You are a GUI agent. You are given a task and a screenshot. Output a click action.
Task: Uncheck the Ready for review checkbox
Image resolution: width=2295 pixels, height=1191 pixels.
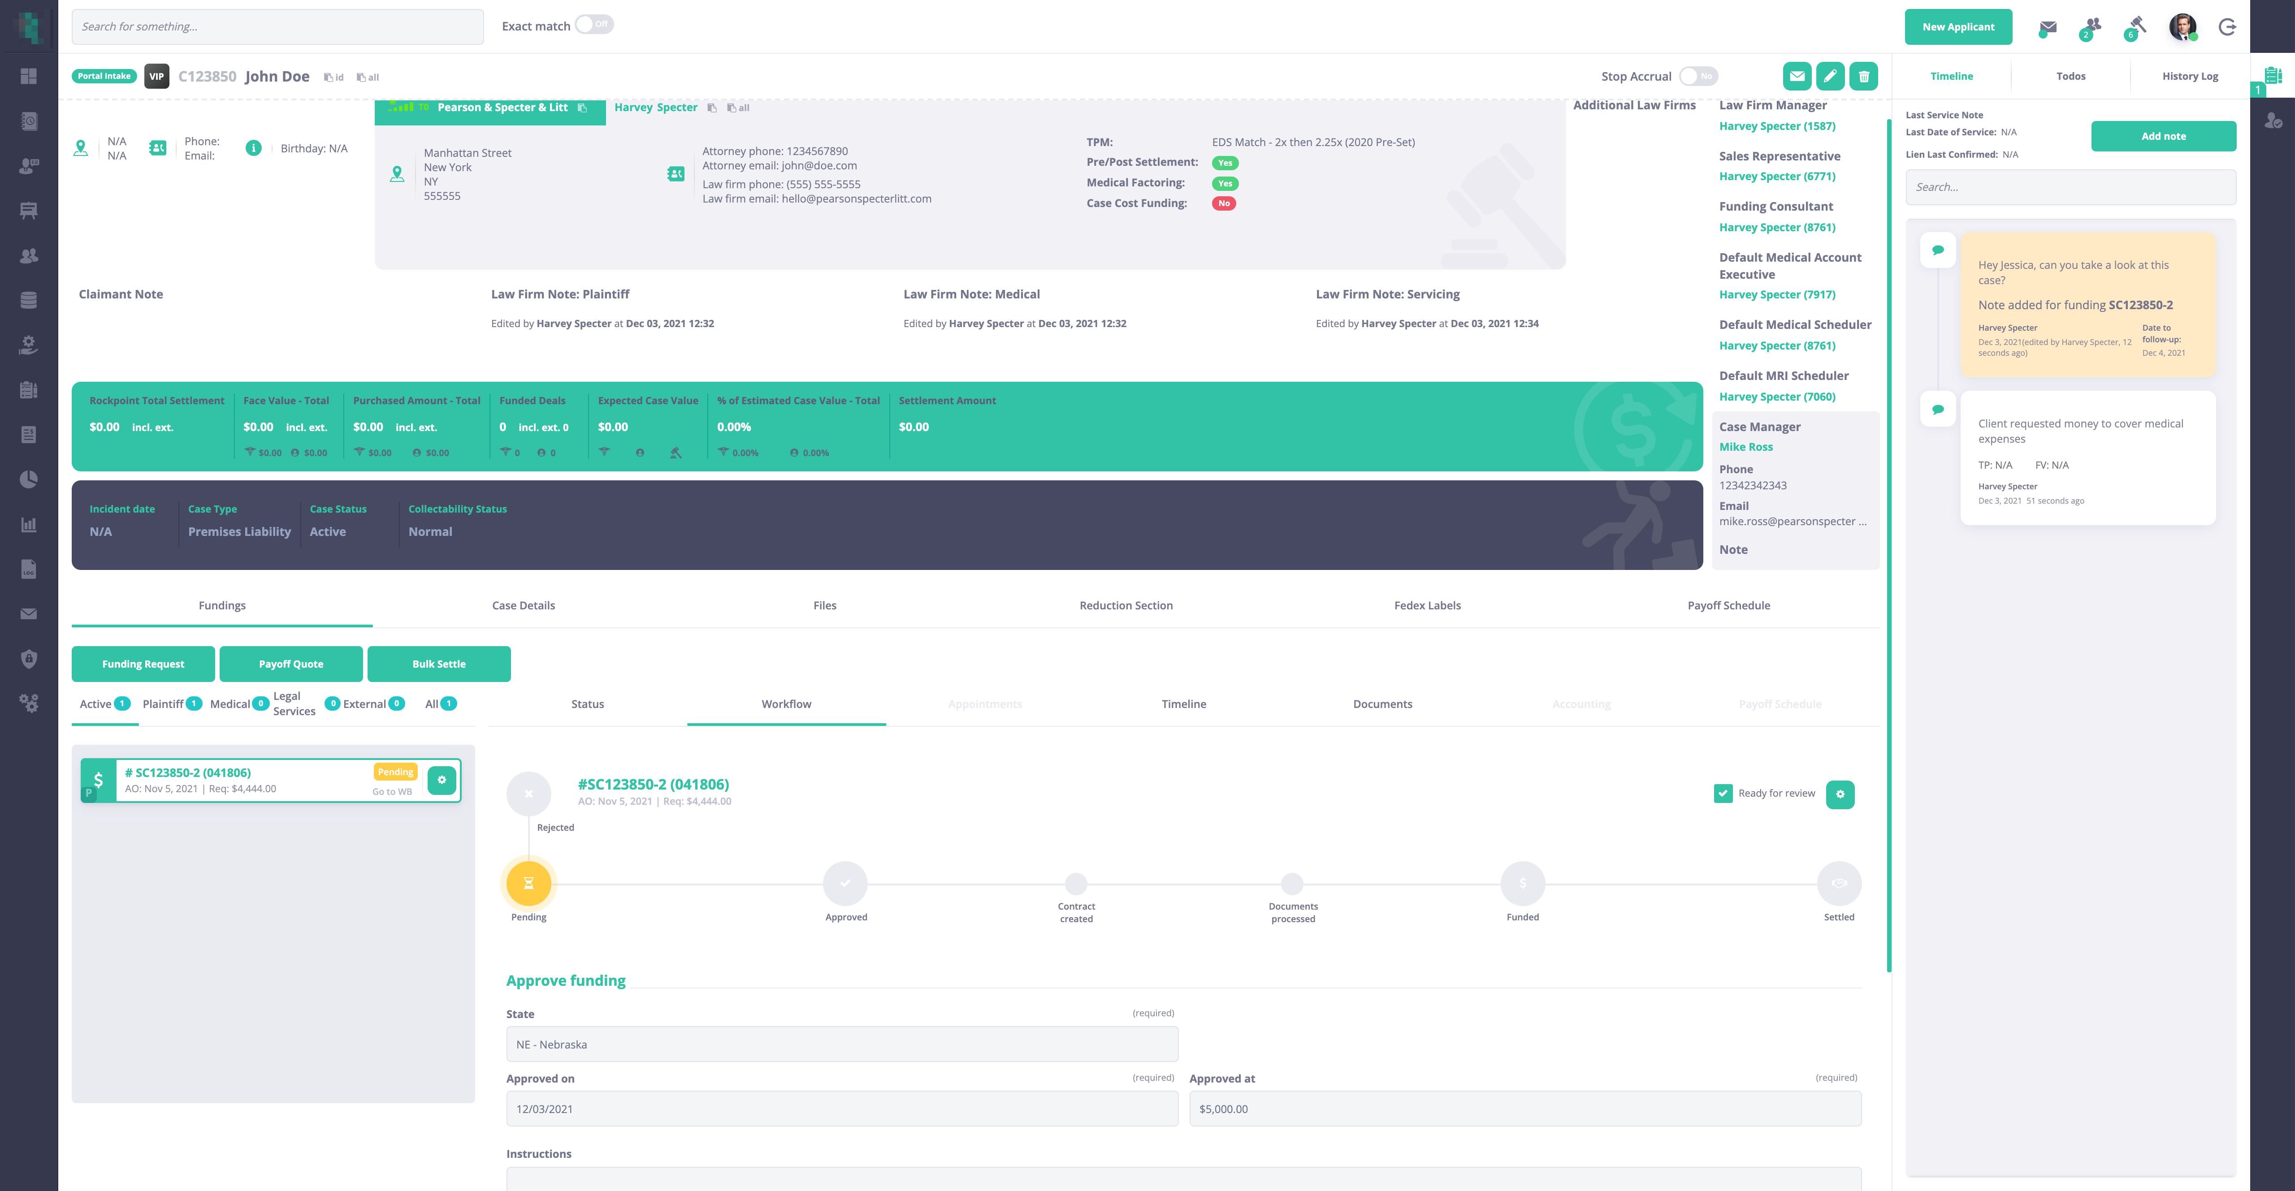1723,793
